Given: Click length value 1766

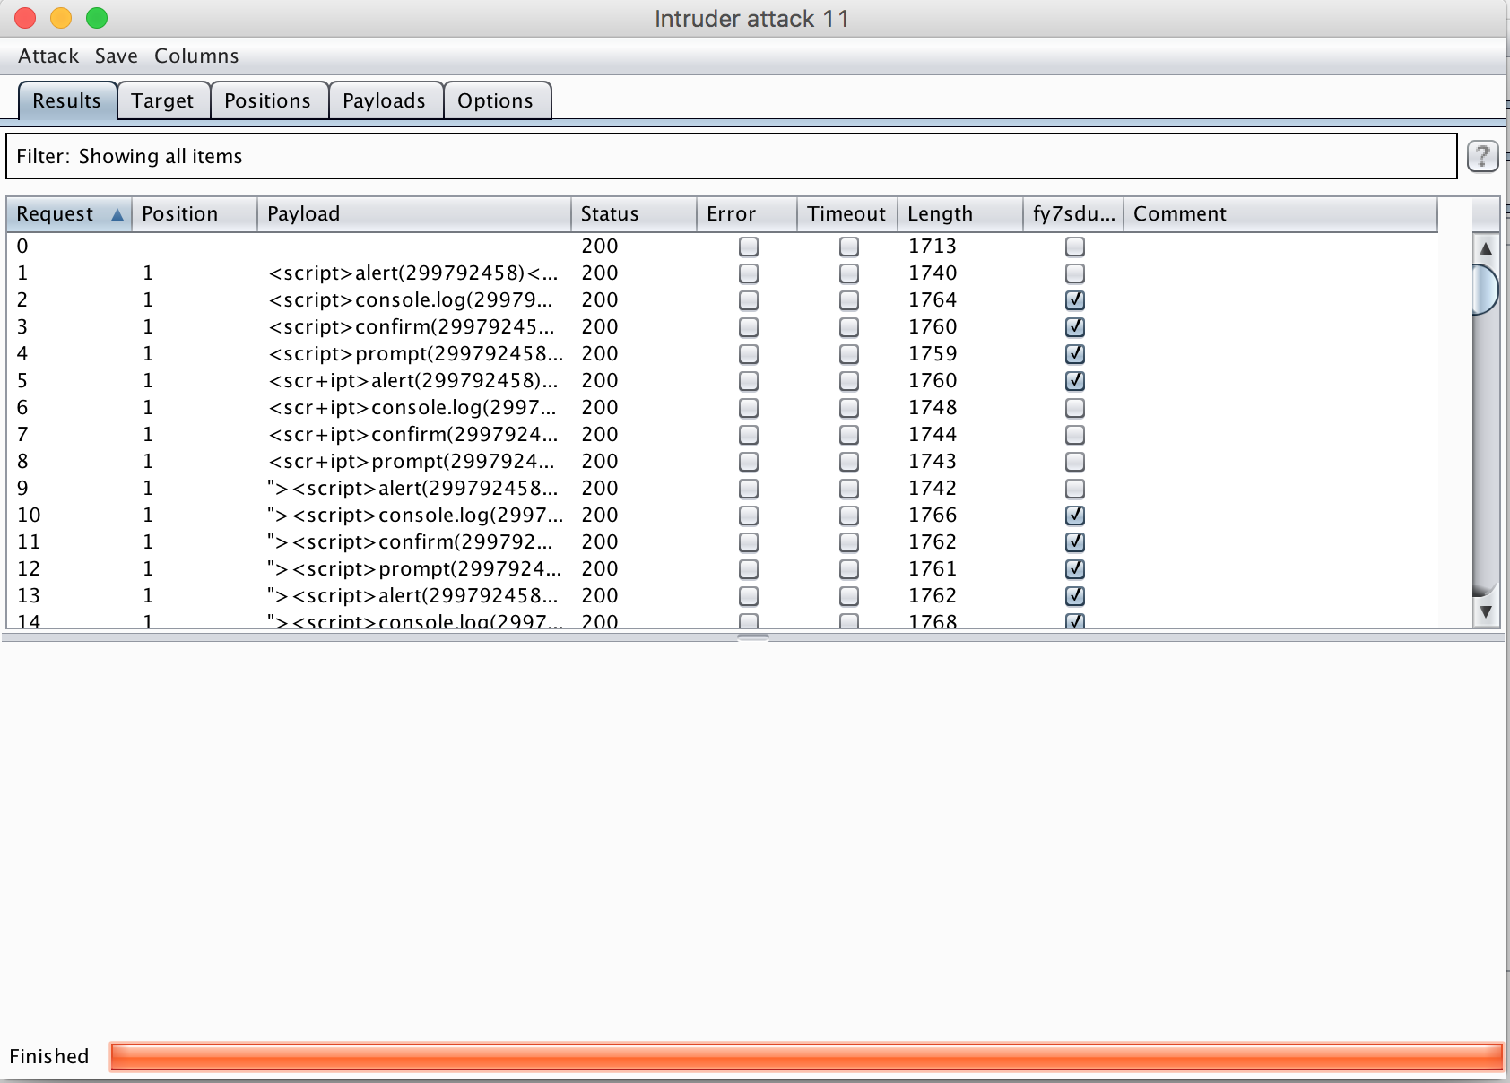Looking at the screenshot, I should [933, 516].
